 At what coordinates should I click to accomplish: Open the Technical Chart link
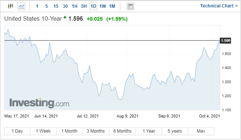click(x=219, y=6)
